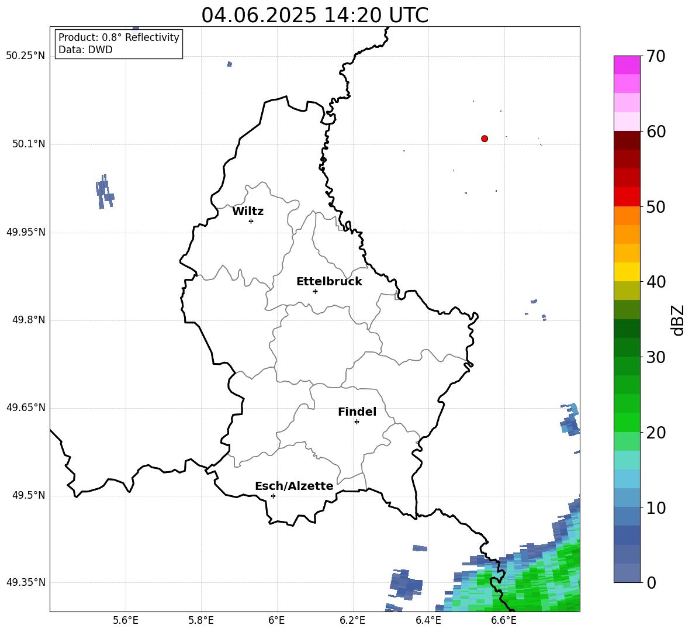Click the 'Product: 0.8° Reflectivity' text

coord(119,37)
